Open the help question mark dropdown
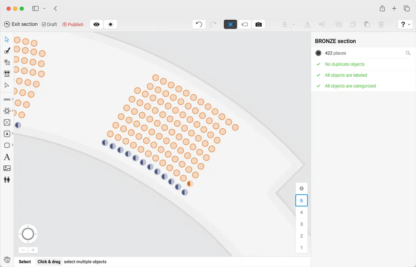Viewport: 416px width, 267px height. (x=405, y=24)
